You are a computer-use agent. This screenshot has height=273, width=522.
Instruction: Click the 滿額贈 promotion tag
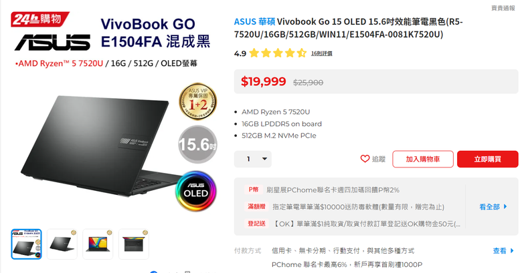[x=256, y=206]
